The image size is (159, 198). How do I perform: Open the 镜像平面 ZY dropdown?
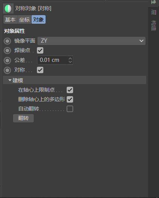91,41
